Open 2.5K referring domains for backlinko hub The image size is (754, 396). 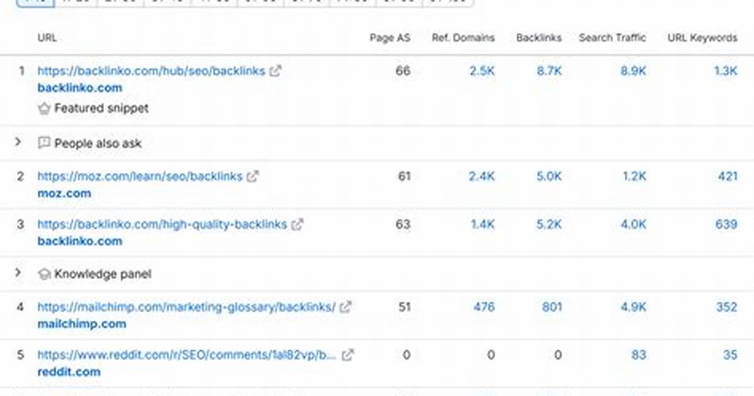pyautogui.click(x=482, y=71)
